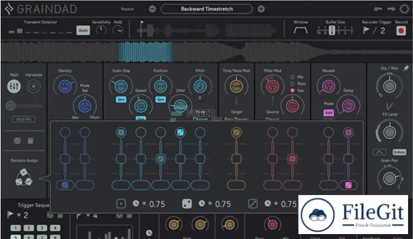Change the Window shape icon
Viewport: 413px width, 239px height.
tap(300, 31)
